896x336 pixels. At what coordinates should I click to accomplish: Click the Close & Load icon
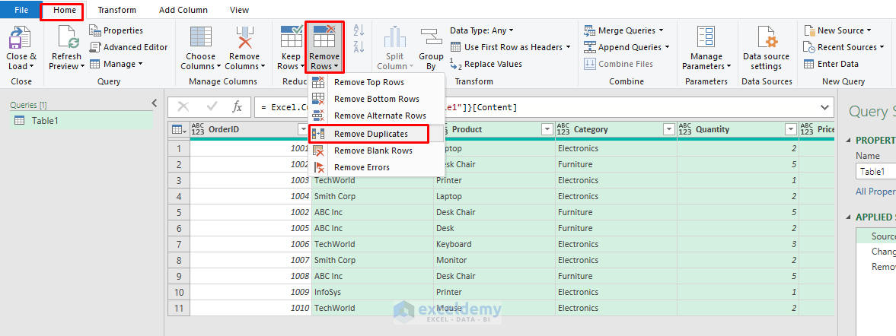click(x=21, y=37)
